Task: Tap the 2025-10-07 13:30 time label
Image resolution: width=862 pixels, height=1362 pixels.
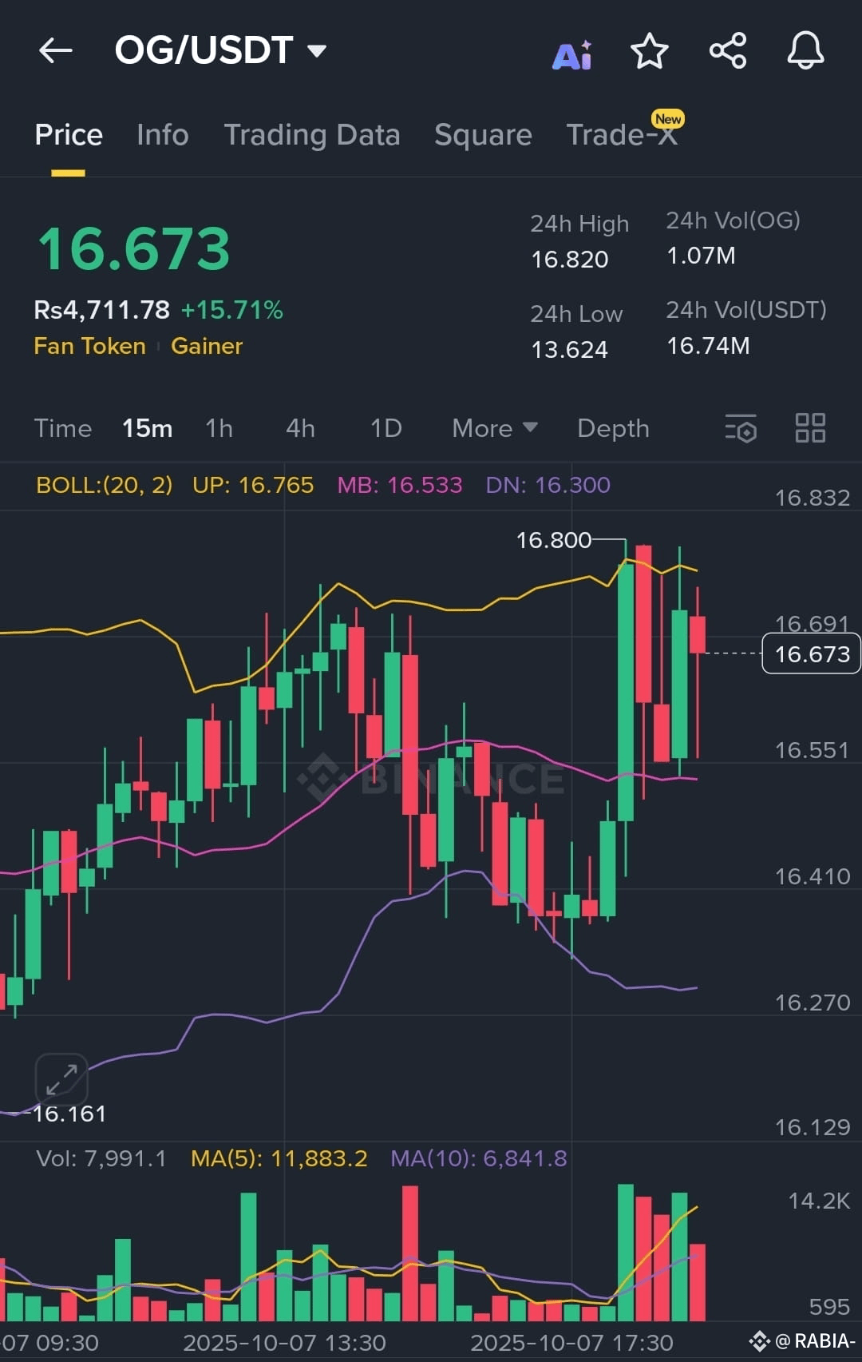Action: (x=284, y=1343)
